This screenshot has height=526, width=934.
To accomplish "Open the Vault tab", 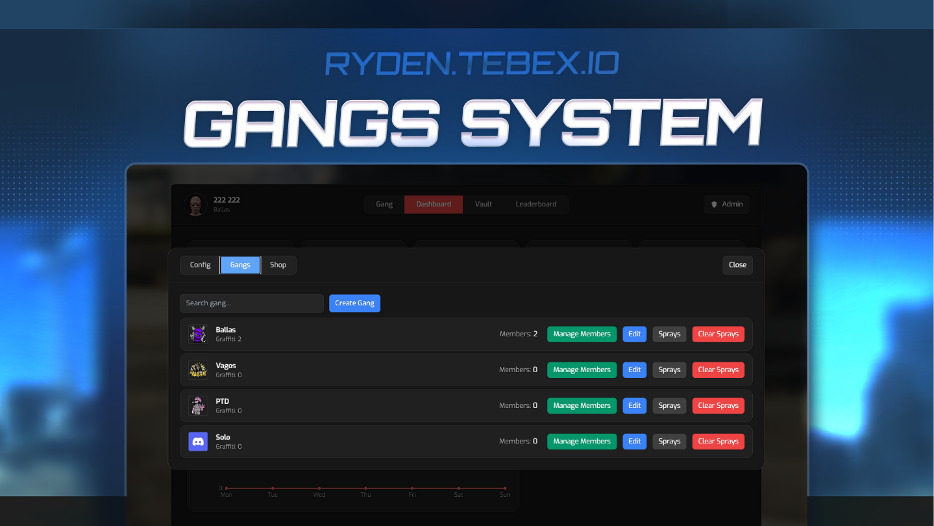I will pyautogui.click(x=484, y=205).
